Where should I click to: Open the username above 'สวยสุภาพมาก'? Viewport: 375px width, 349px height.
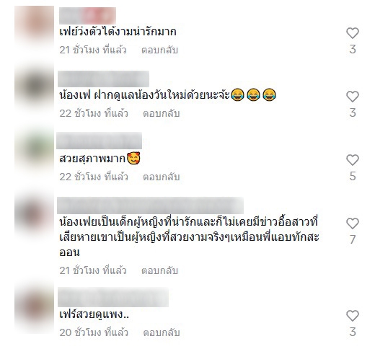point(99,141)
